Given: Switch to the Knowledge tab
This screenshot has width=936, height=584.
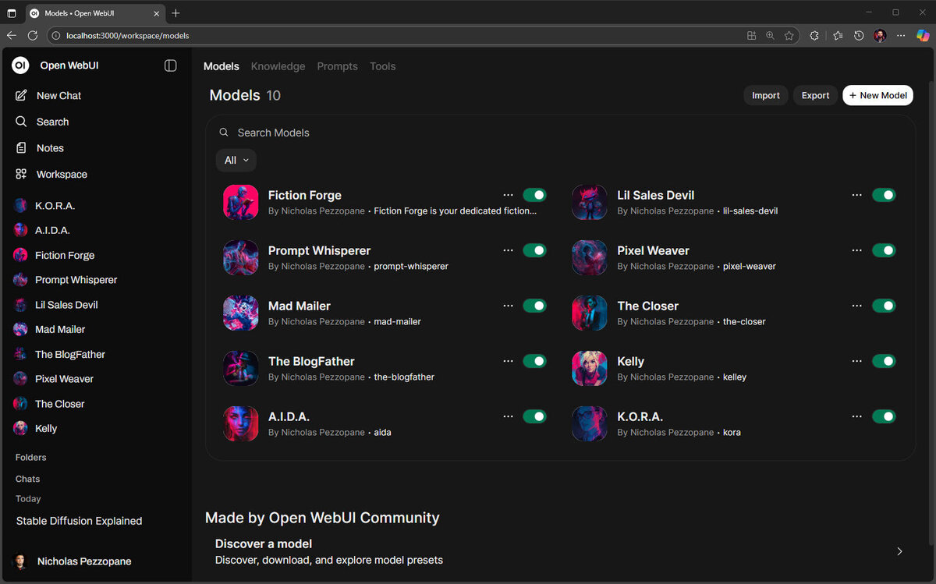Looking at the screenshot, I should [278, 66].
